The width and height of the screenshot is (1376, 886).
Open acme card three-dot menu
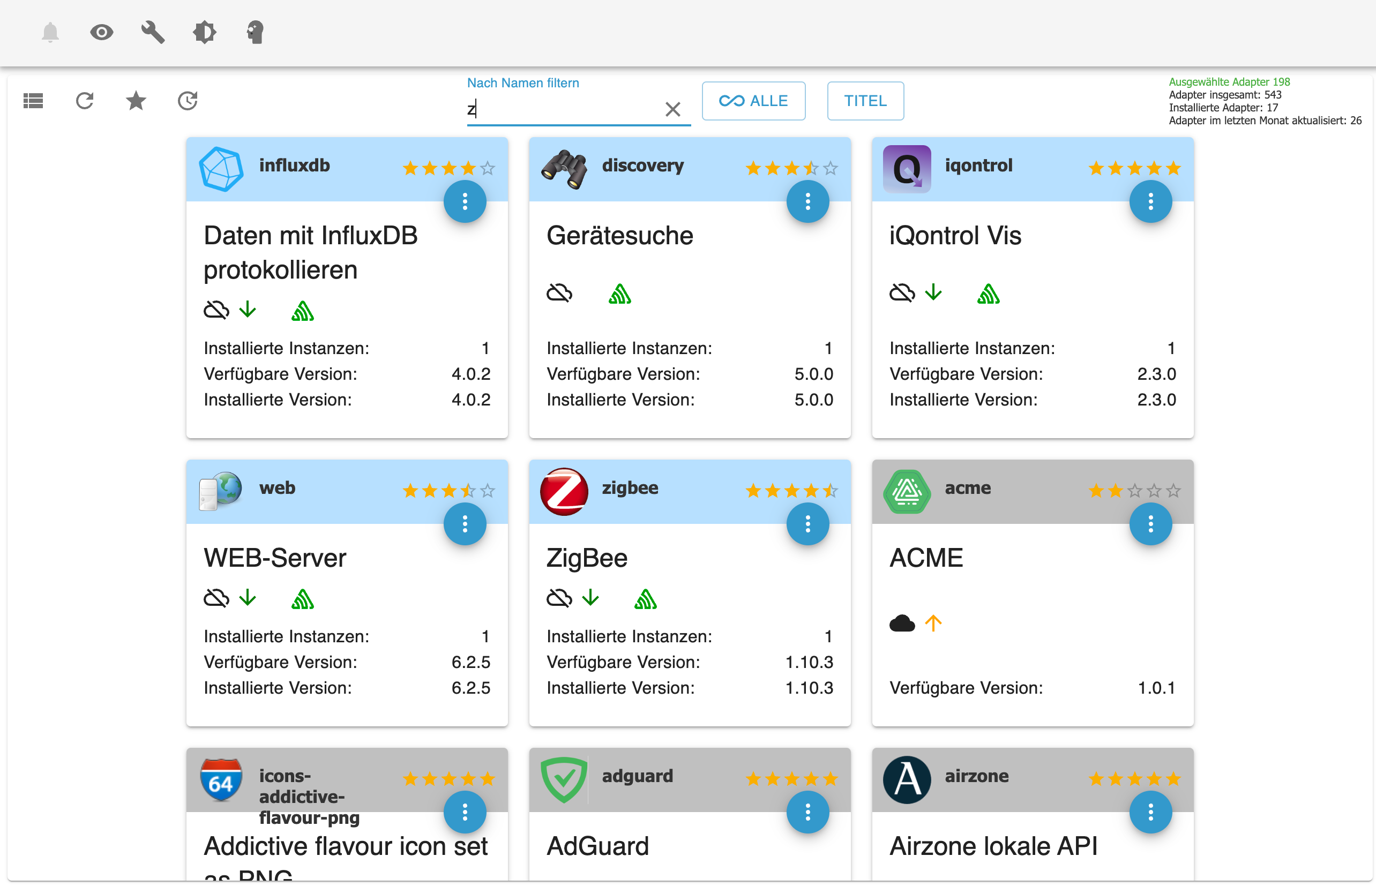coord(1150,523)
